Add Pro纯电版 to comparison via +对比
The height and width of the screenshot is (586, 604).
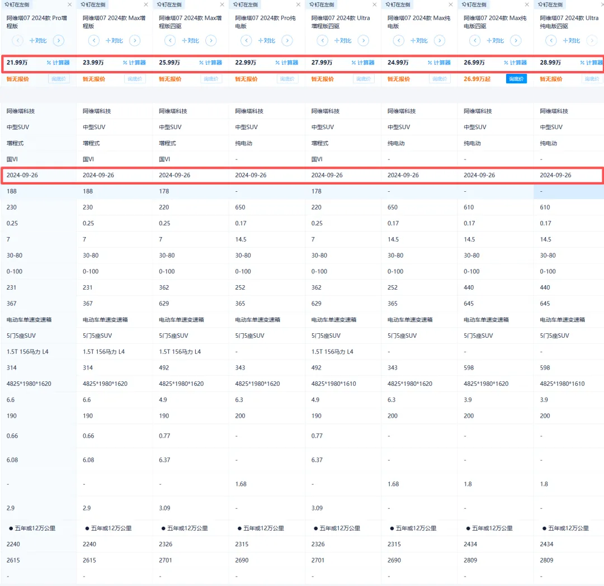pos(267,40)
